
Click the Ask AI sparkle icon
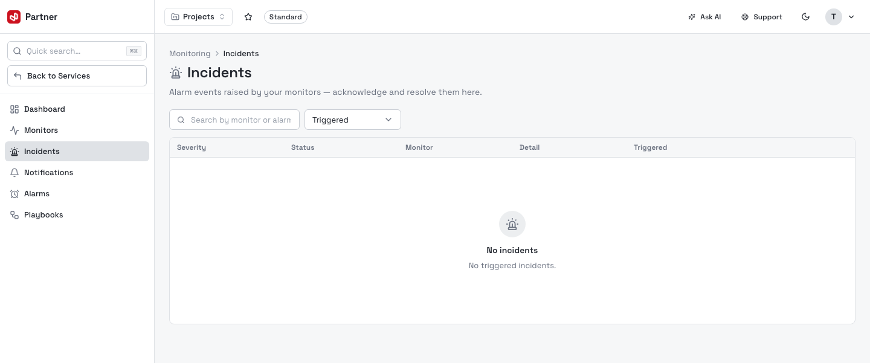coord(692,17)
